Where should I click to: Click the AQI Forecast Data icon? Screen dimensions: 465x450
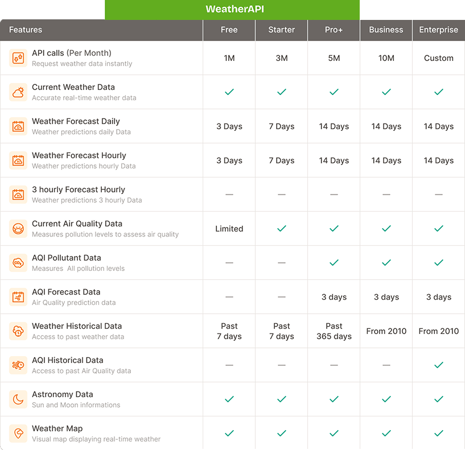[18, 297]
